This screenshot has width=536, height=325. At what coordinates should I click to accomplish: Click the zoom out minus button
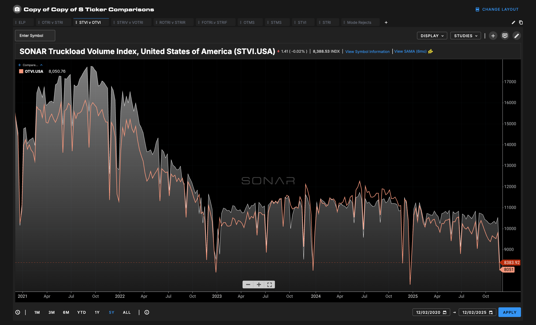(248, 285)
